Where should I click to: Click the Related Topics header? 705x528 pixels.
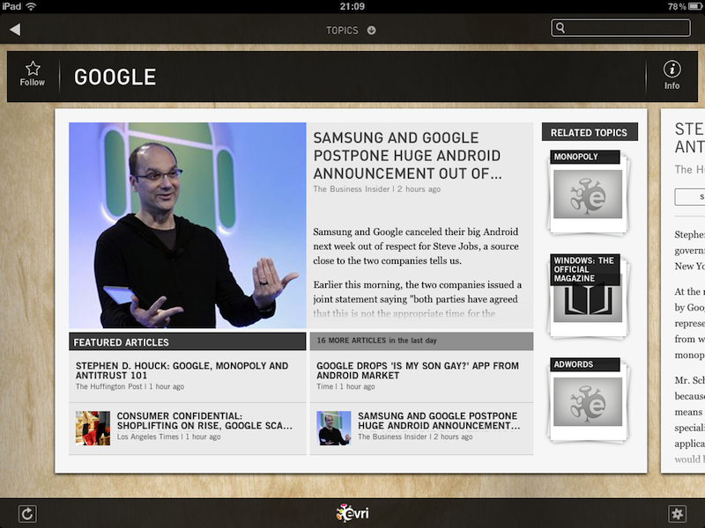tap(590, 132)
